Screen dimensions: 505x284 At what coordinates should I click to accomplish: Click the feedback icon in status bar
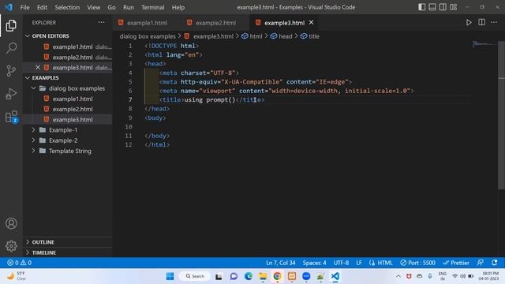coord(481,263)
